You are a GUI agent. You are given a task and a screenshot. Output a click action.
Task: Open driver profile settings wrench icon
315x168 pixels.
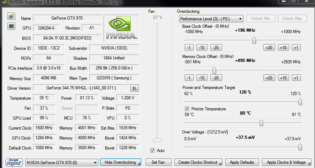coord(135,88)
